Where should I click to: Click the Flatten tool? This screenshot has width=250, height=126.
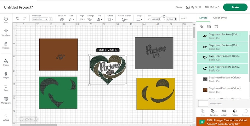tap(235, 112)
